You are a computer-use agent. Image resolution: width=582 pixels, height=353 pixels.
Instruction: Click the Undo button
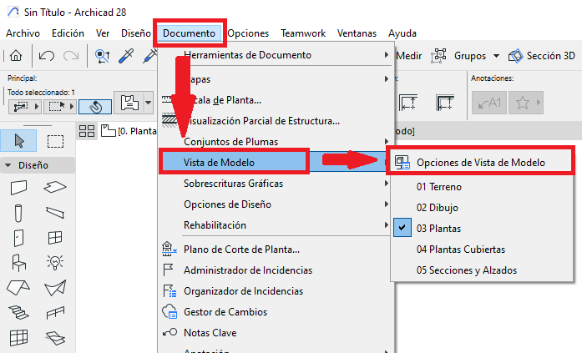pos(47,56)
